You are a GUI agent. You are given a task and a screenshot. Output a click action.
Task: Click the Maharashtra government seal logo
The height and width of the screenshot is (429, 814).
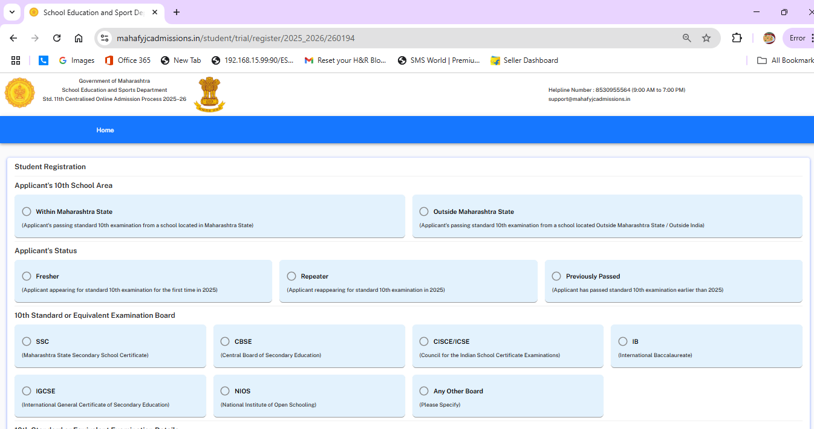(x=20, y=93)
